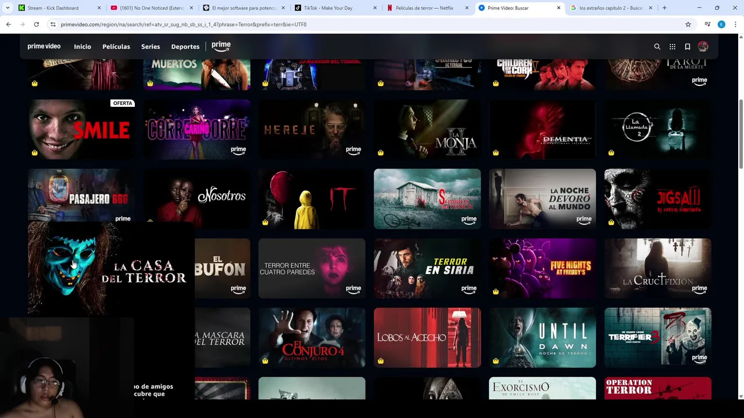Bookmark this page with the star icon
The height and width of the screenshot is (418, 744).
coord(688,24)
